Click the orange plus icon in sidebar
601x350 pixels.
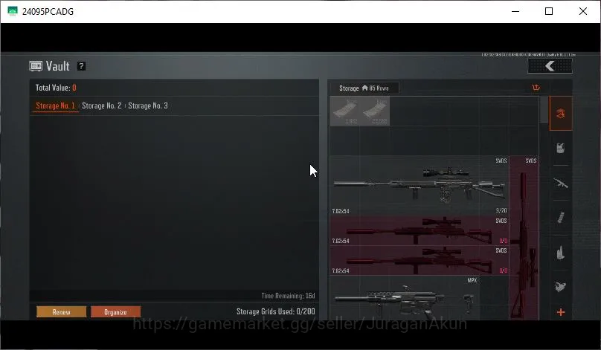pos(561,312)
